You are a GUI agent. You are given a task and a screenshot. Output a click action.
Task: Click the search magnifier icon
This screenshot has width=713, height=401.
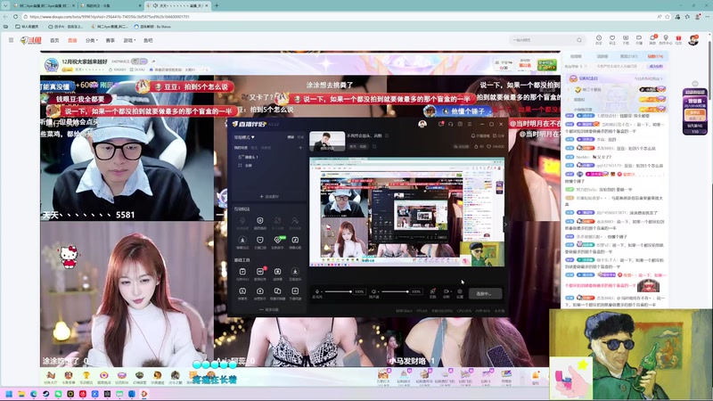(578, 40)
